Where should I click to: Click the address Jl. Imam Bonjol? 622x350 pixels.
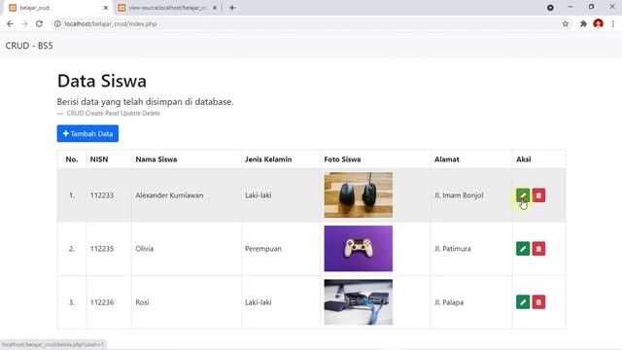[459, 195]
